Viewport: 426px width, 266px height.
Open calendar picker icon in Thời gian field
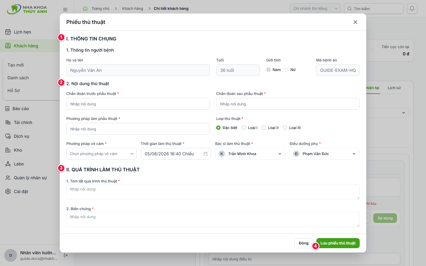click(x=206, y=154)
